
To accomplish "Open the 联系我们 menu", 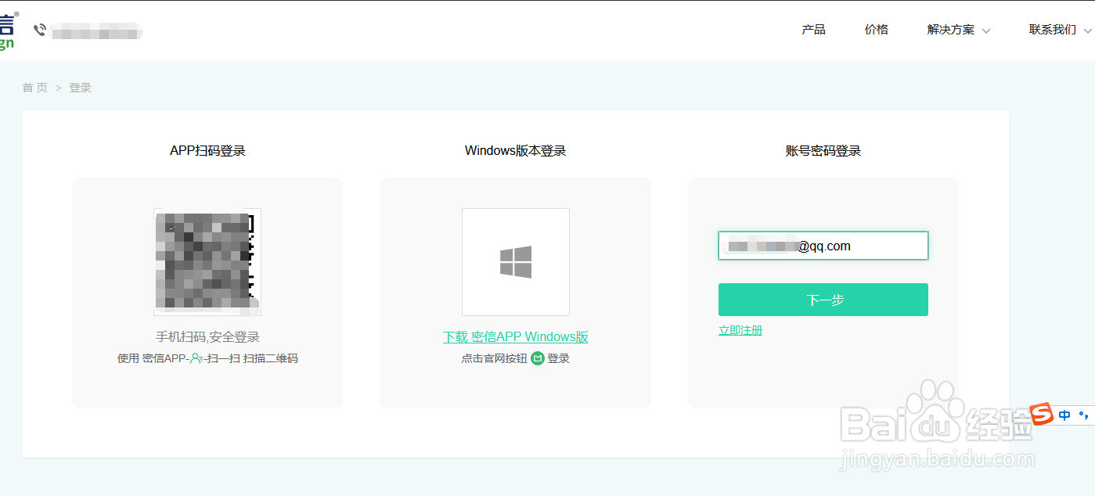I will pos(1053,30).
